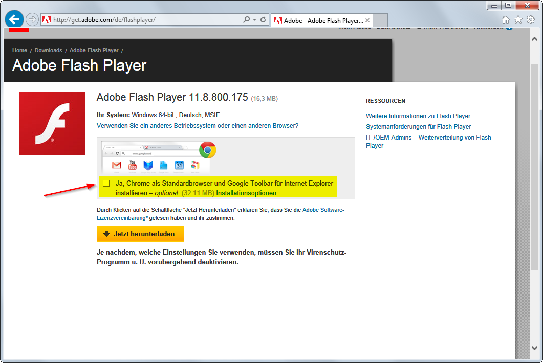Click the 'Adobe Flash Player' page heading
The width and height of the screenshot is (543, 363).
pyautogui.click(x=79, y=65)
